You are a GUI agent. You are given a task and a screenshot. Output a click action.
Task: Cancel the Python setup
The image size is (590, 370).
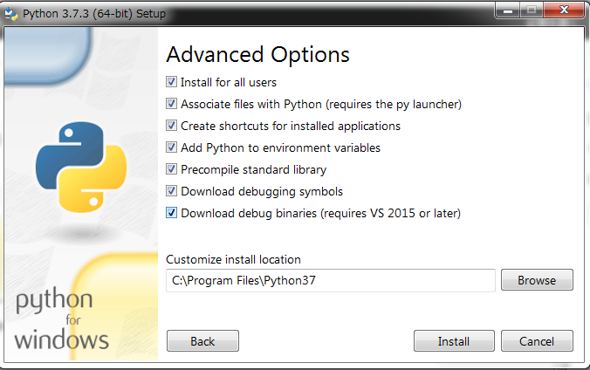[x=537, y=341]
